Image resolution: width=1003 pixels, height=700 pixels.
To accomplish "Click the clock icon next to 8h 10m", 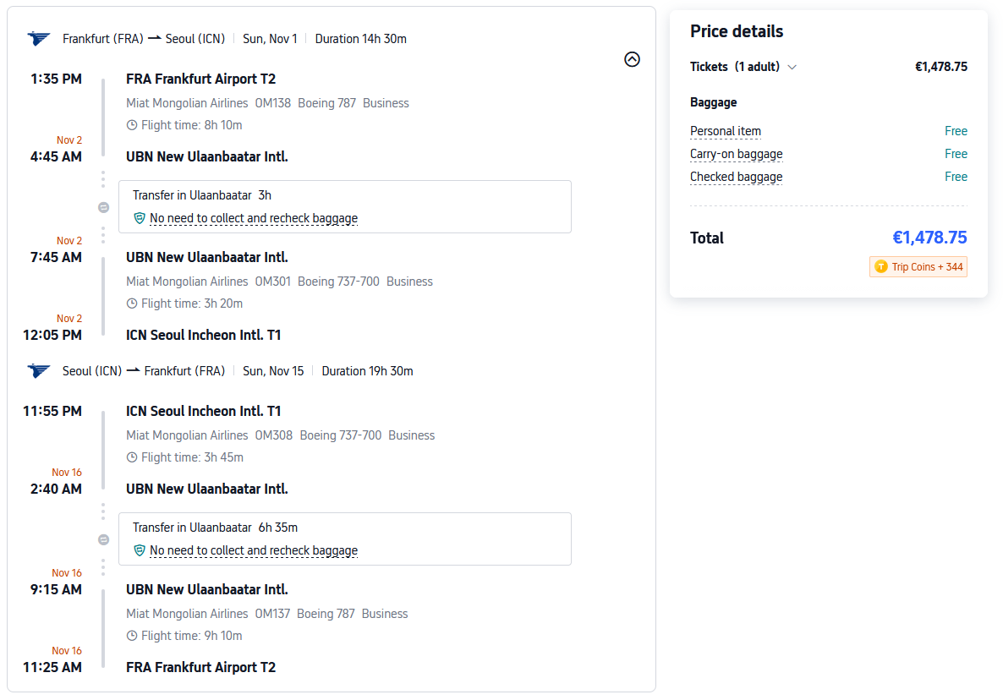I will tap(132, 125).
